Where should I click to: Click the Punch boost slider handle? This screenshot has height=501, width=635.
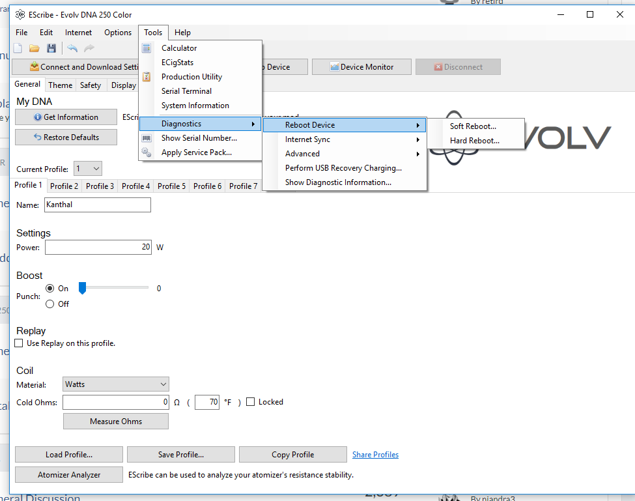pos(82,288)
